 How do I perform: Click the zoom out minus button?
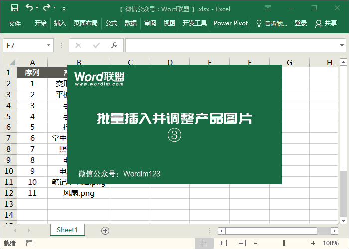click(x=256, y=243)
